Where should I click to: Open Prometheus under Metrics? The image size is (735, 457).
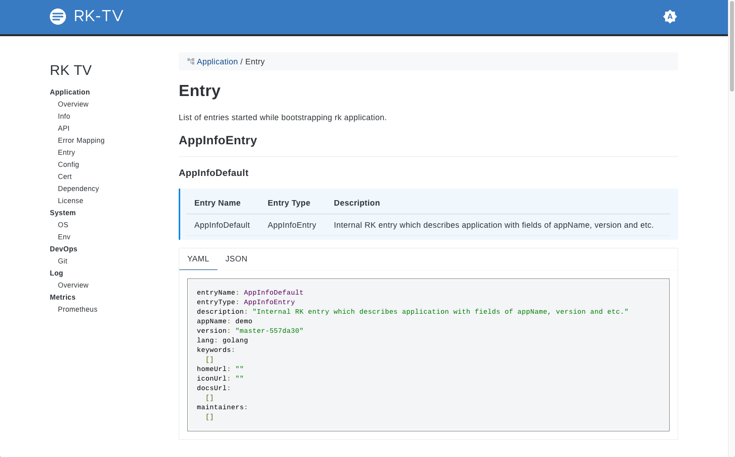pyautogui.click(x=78, y=309)
